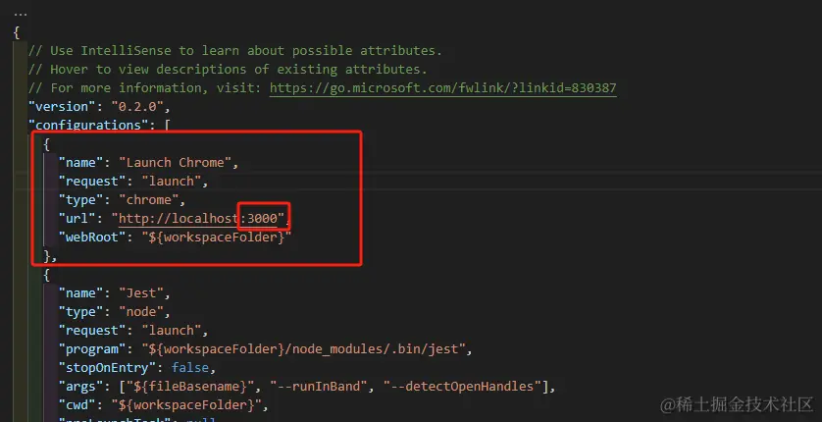Click the ellipsis above the opening brace

[20, 15]
